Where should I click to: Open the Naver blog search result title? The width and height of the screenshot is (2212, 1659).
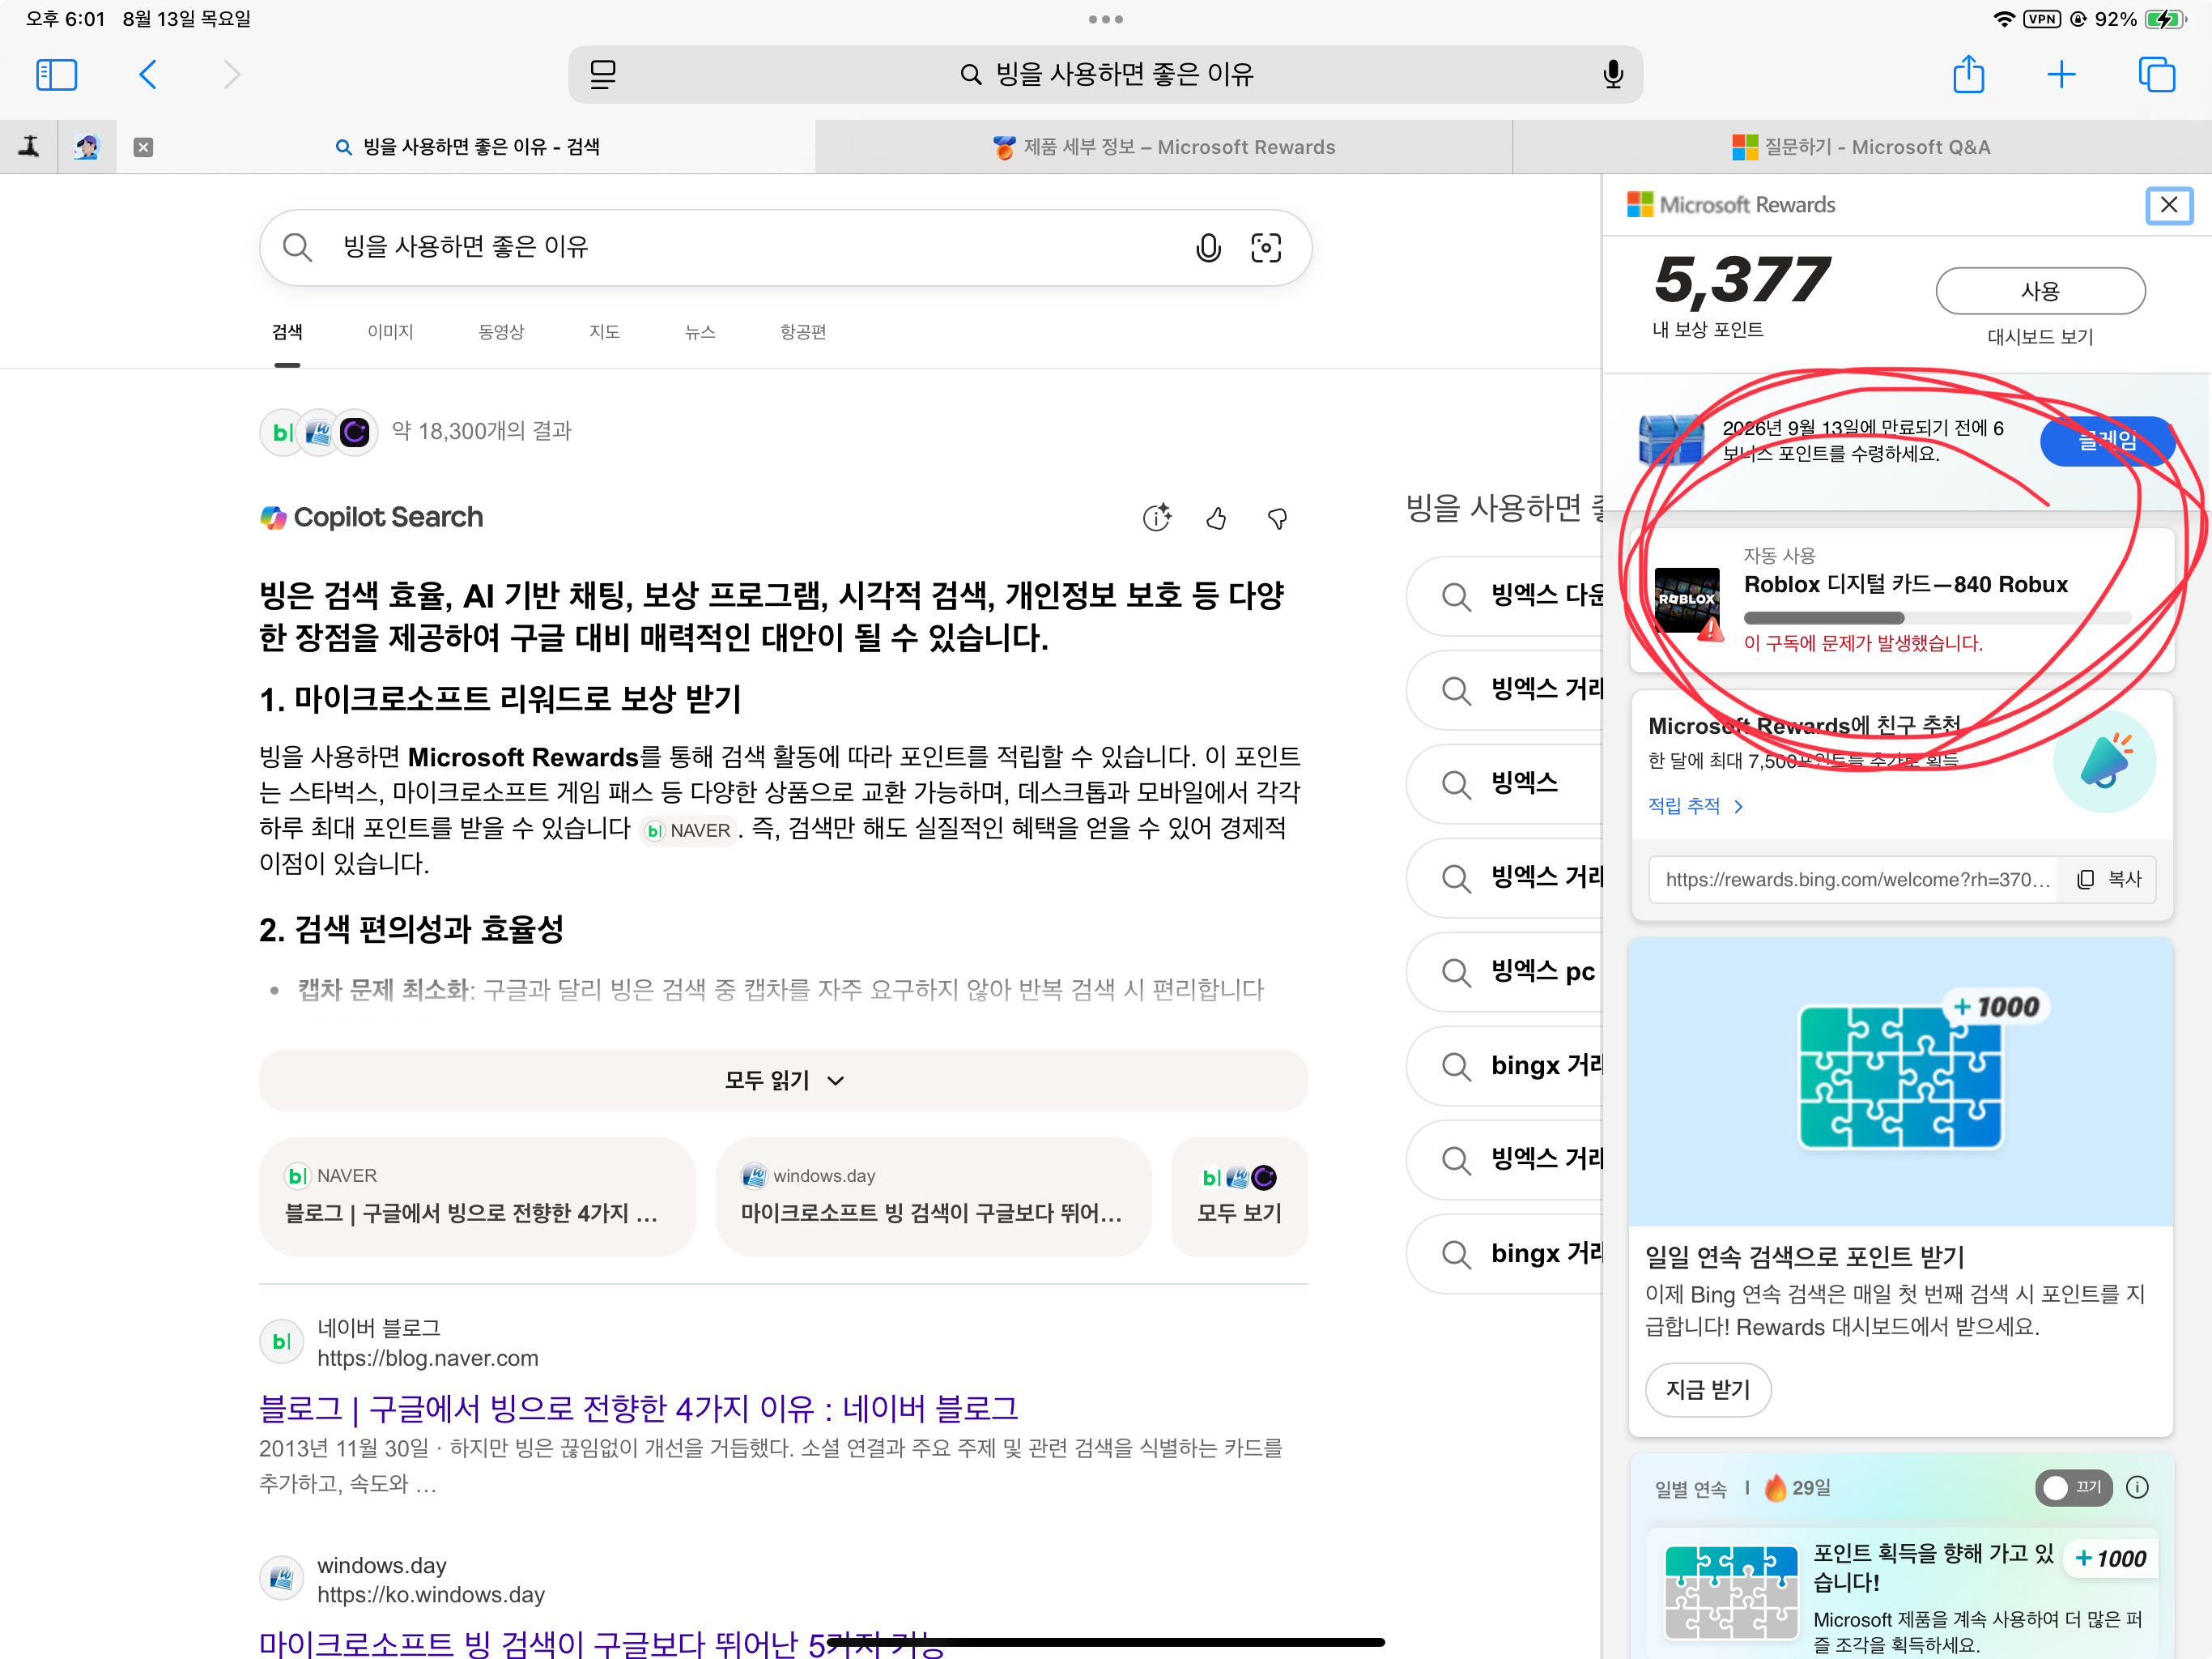(x=638, y=1408)
